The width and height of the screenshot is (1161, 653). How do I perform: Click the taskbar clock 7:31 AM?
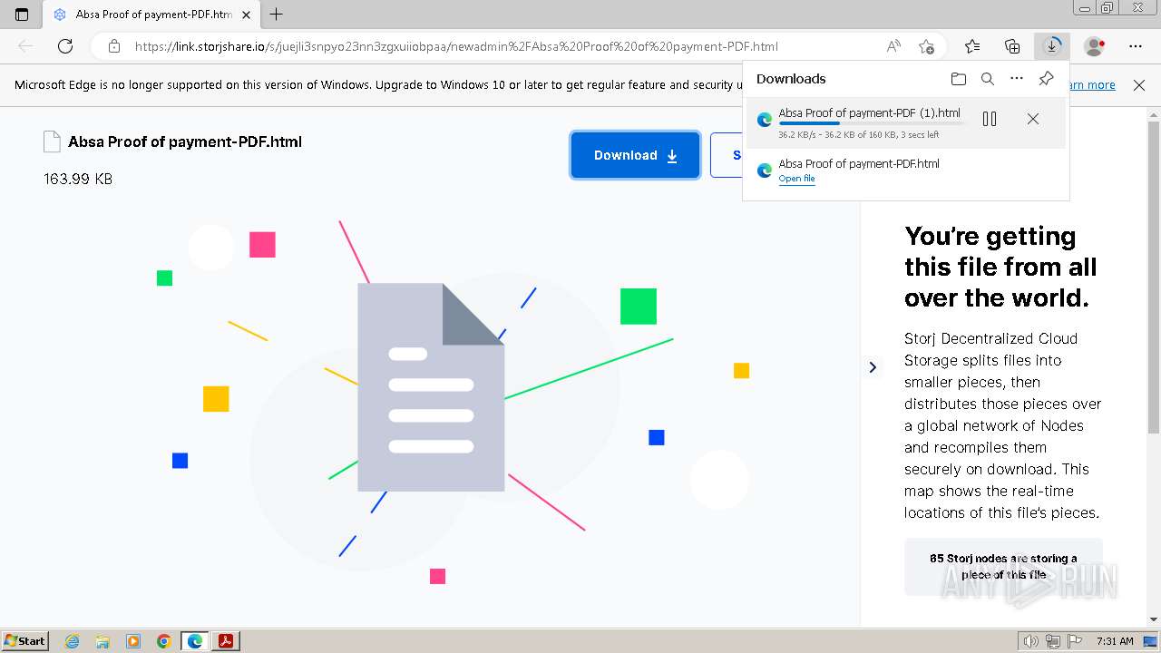(x=1115, y=641)
